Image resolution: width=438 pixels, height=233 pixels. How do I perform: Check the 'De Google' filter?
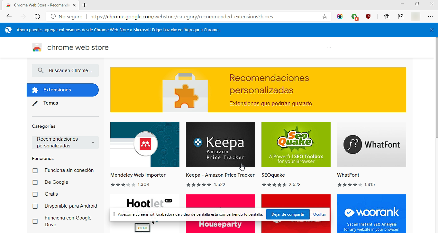35,182
